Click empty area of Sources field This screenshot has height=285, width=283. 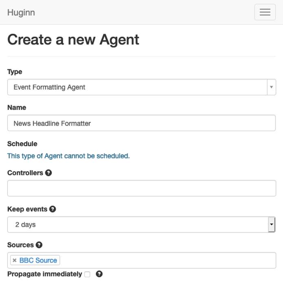coord(167,261)
